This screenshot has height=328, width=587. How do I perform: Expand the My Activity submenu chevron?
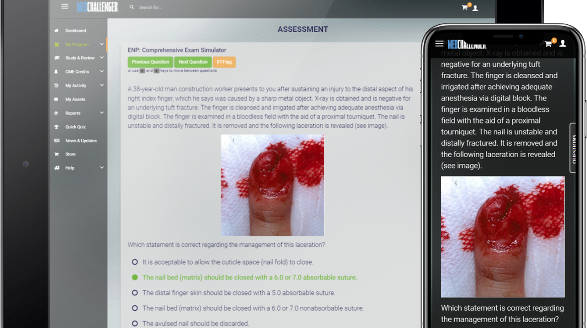pyautogui.click(x=102, y=85)
